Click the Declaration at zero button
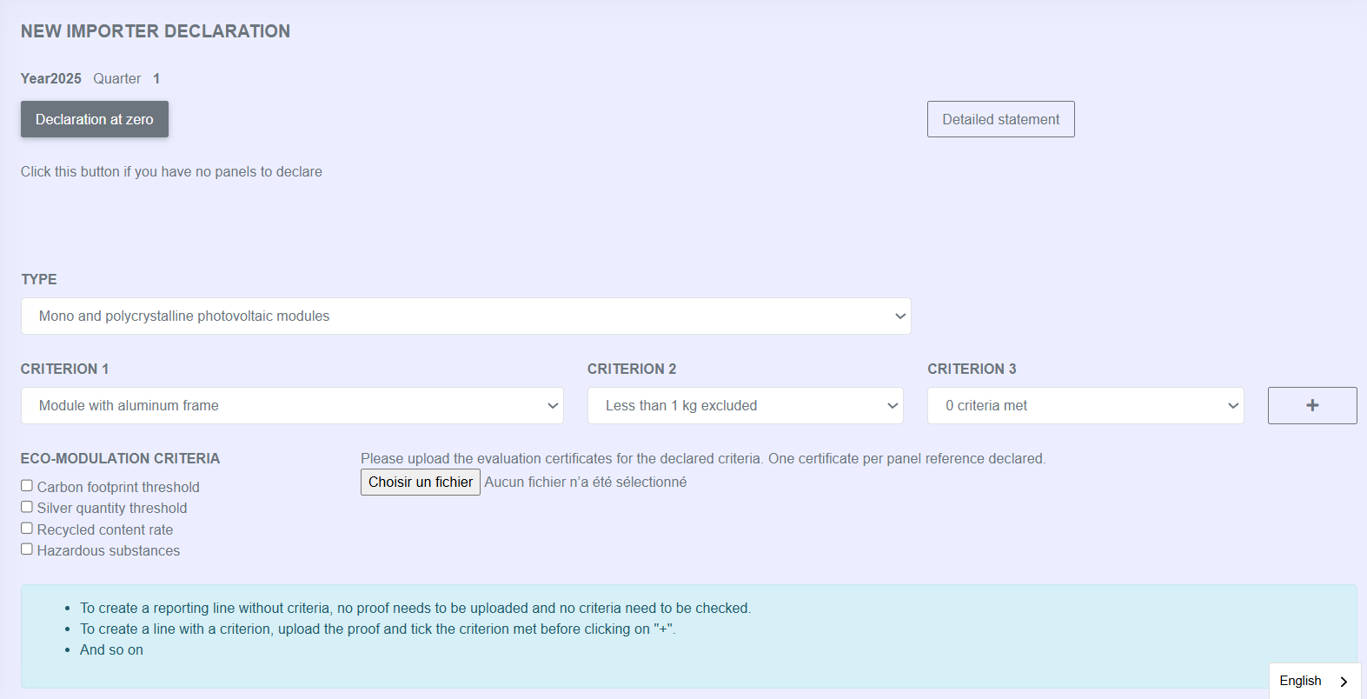This screenshot has width=1367, height=699. (x=95, y=119)
